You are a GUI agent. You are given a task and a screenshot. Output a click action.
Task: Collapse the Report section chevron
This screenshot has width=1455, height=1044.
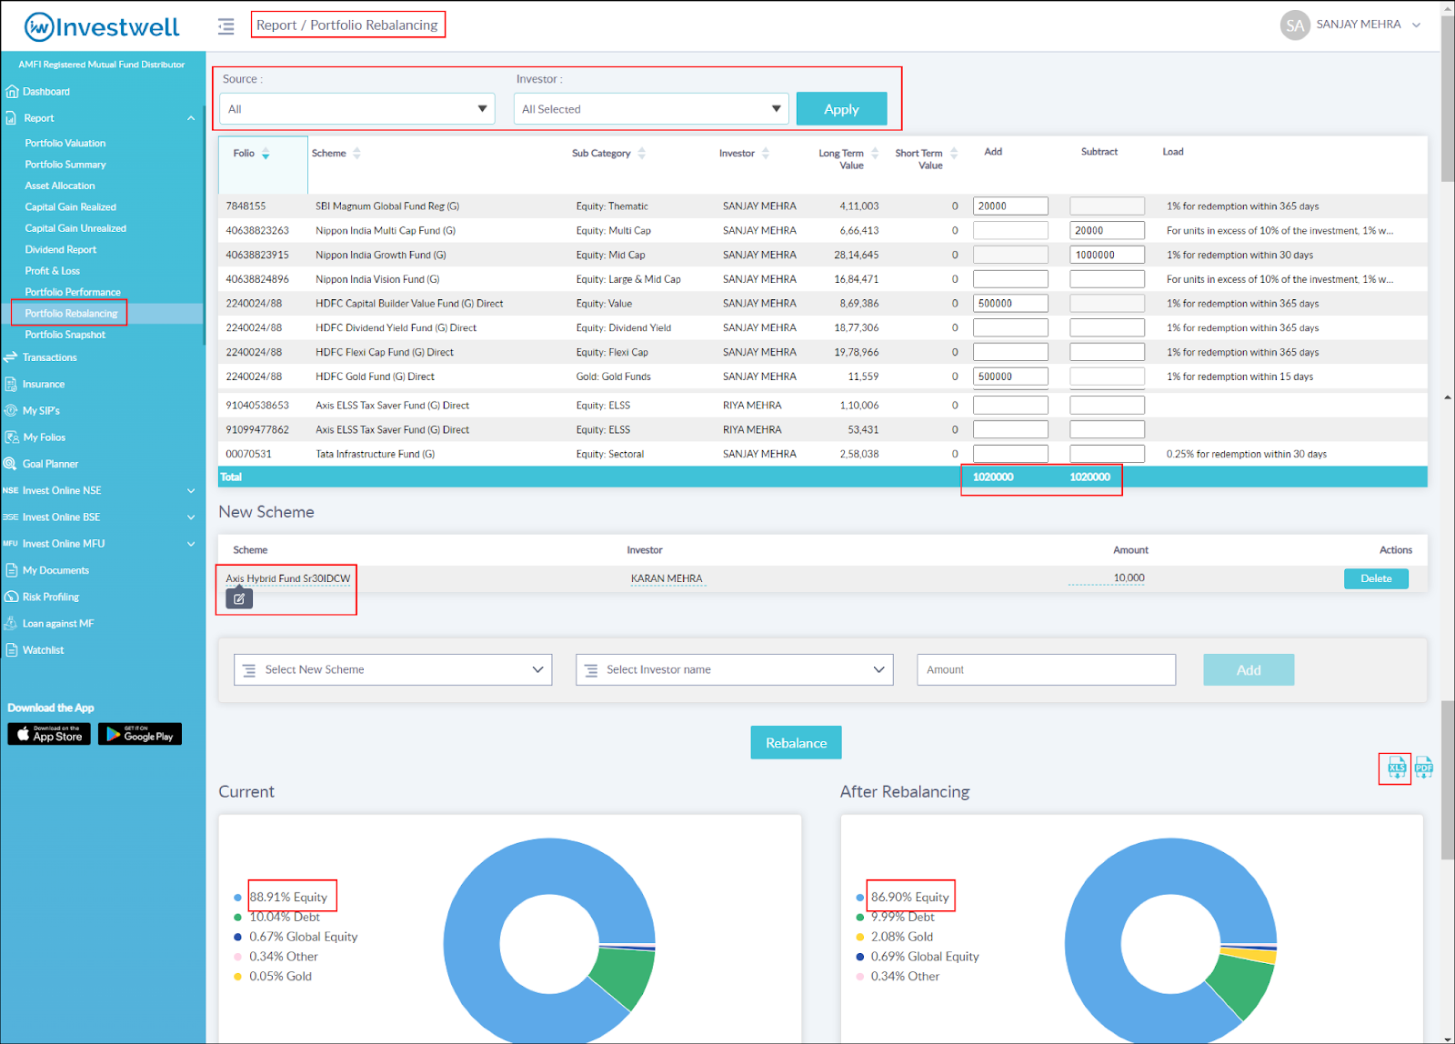191,118
